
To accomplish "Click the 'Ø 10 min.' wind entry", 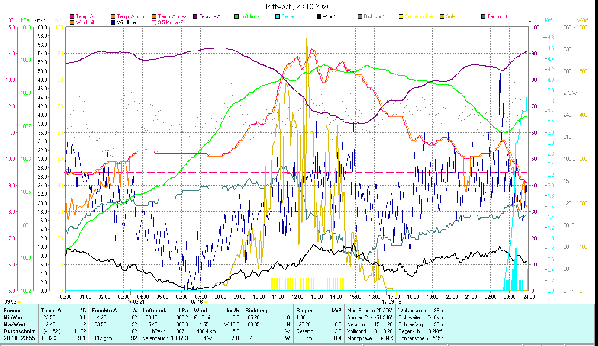I will click(204, 317).
